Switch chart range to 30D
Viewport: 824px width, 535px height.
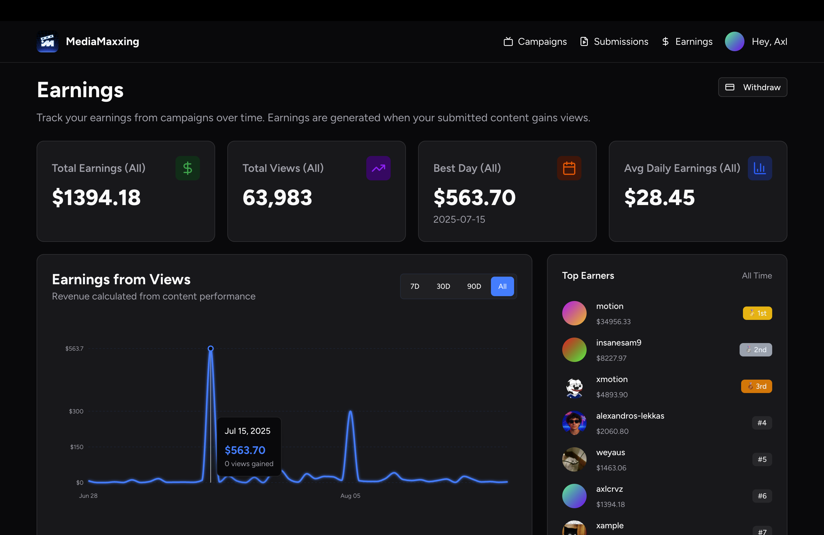tap(443, 286)
